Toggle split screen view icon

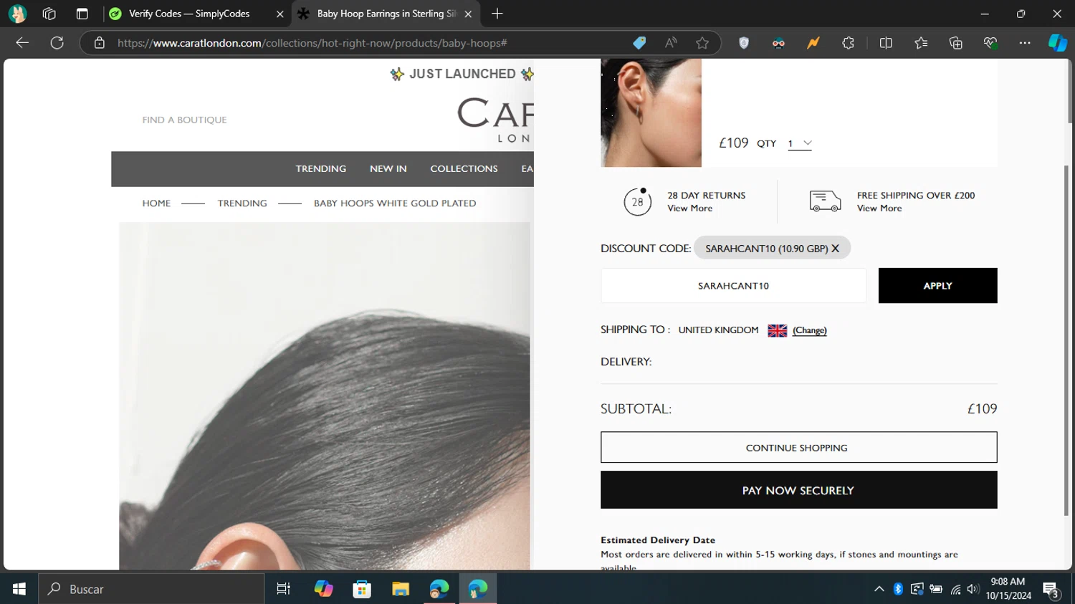pos(886,43)
